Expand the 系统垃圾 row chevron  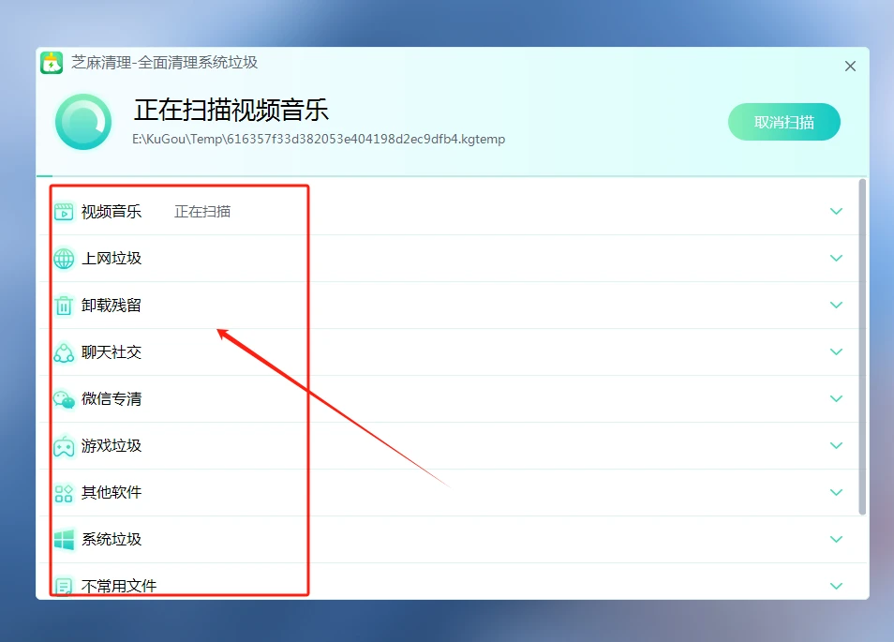[x=836, y=539]
